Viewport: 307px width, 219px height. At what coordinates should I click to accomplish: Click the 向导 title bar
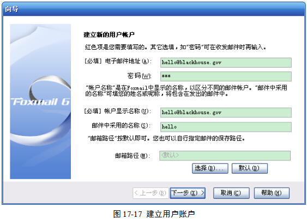point(154,9)
